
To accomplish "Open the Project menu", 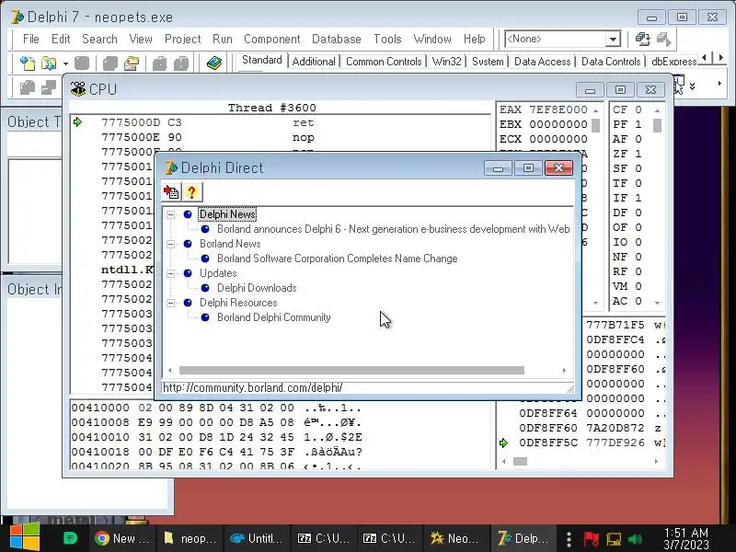I will 182,39.
